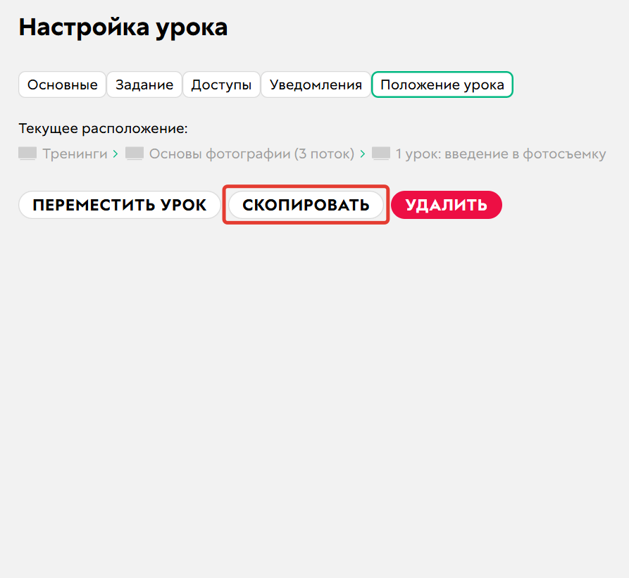The width and height of the screenshot is (629, 578).
Task: Move the lesson using ПЕРЕМЕСТИТЬ УРОК
Action: point(118,205)
